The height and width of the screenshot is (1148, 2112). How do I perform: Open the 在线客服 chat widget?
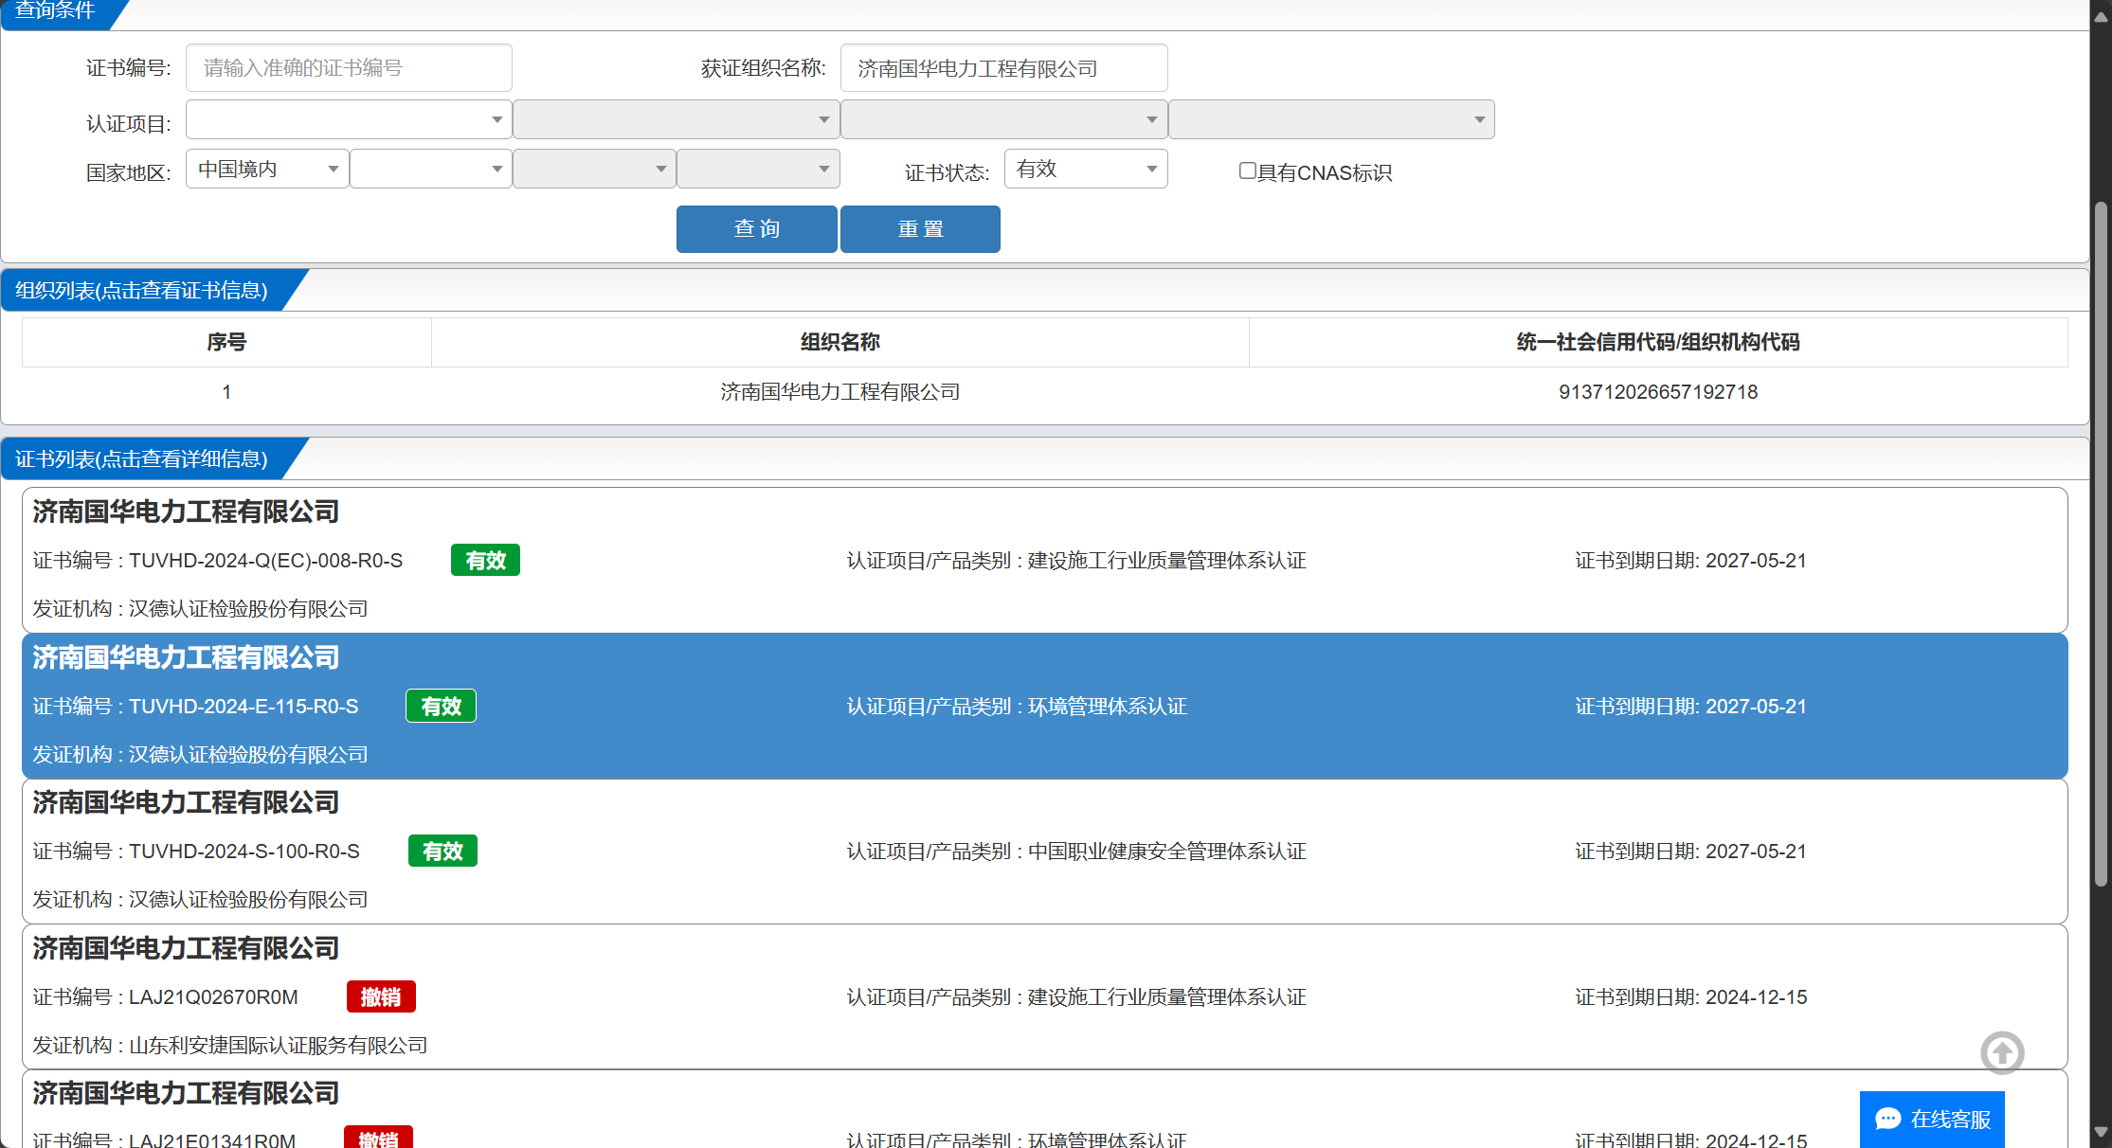[1932, 1119]
